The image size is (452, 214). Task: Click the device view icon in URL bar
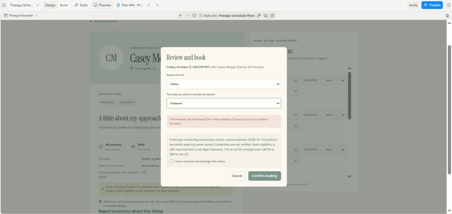tap(265, 15)
